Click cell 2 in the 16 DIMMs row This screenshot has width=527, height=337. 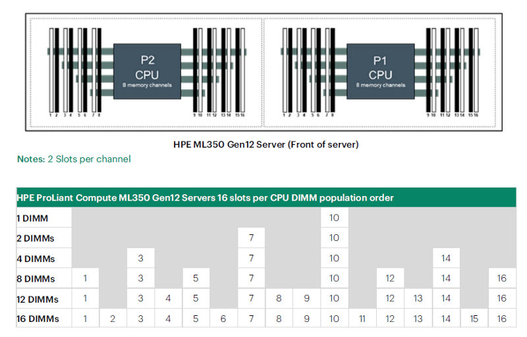113,318
